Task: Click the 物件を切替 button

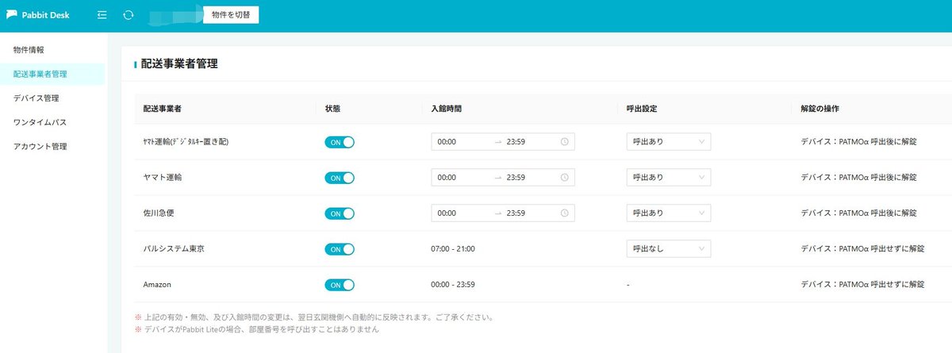Action: pos(231,15)
